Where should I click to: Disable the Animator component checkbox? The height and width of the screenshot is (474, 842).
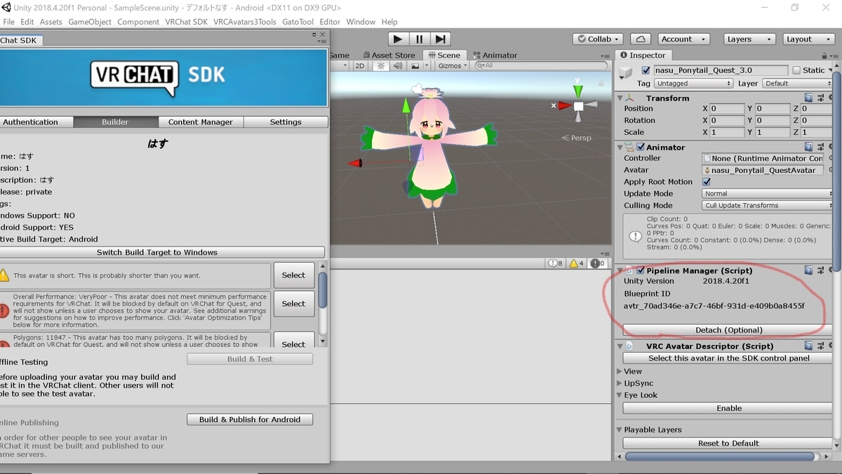[641, 147]
